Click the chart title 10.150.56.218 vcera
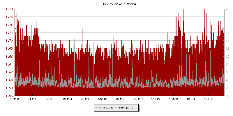 click(x=117, y=4)
